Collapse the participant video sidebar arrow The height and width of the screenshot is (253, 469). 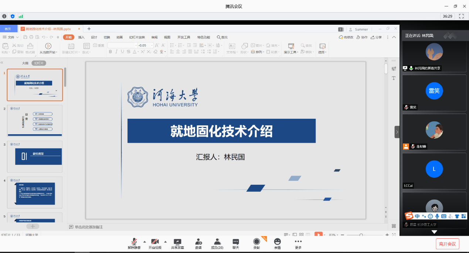point(397,132)
